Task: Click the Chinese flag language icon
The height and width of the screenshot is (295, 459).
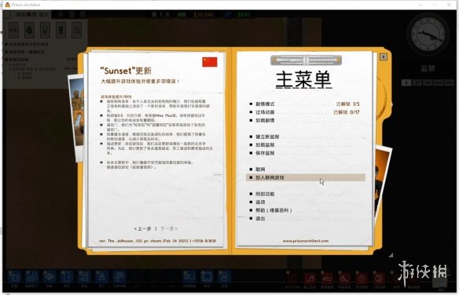Action: click(210, 62)
